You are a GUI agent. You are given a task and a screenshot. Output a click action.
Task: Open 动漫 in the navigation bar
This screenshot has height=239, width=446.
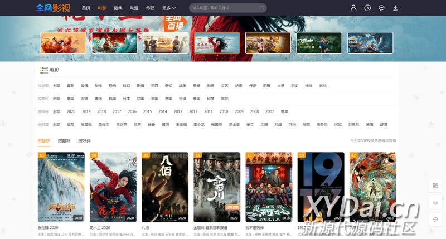click(134, 8)
